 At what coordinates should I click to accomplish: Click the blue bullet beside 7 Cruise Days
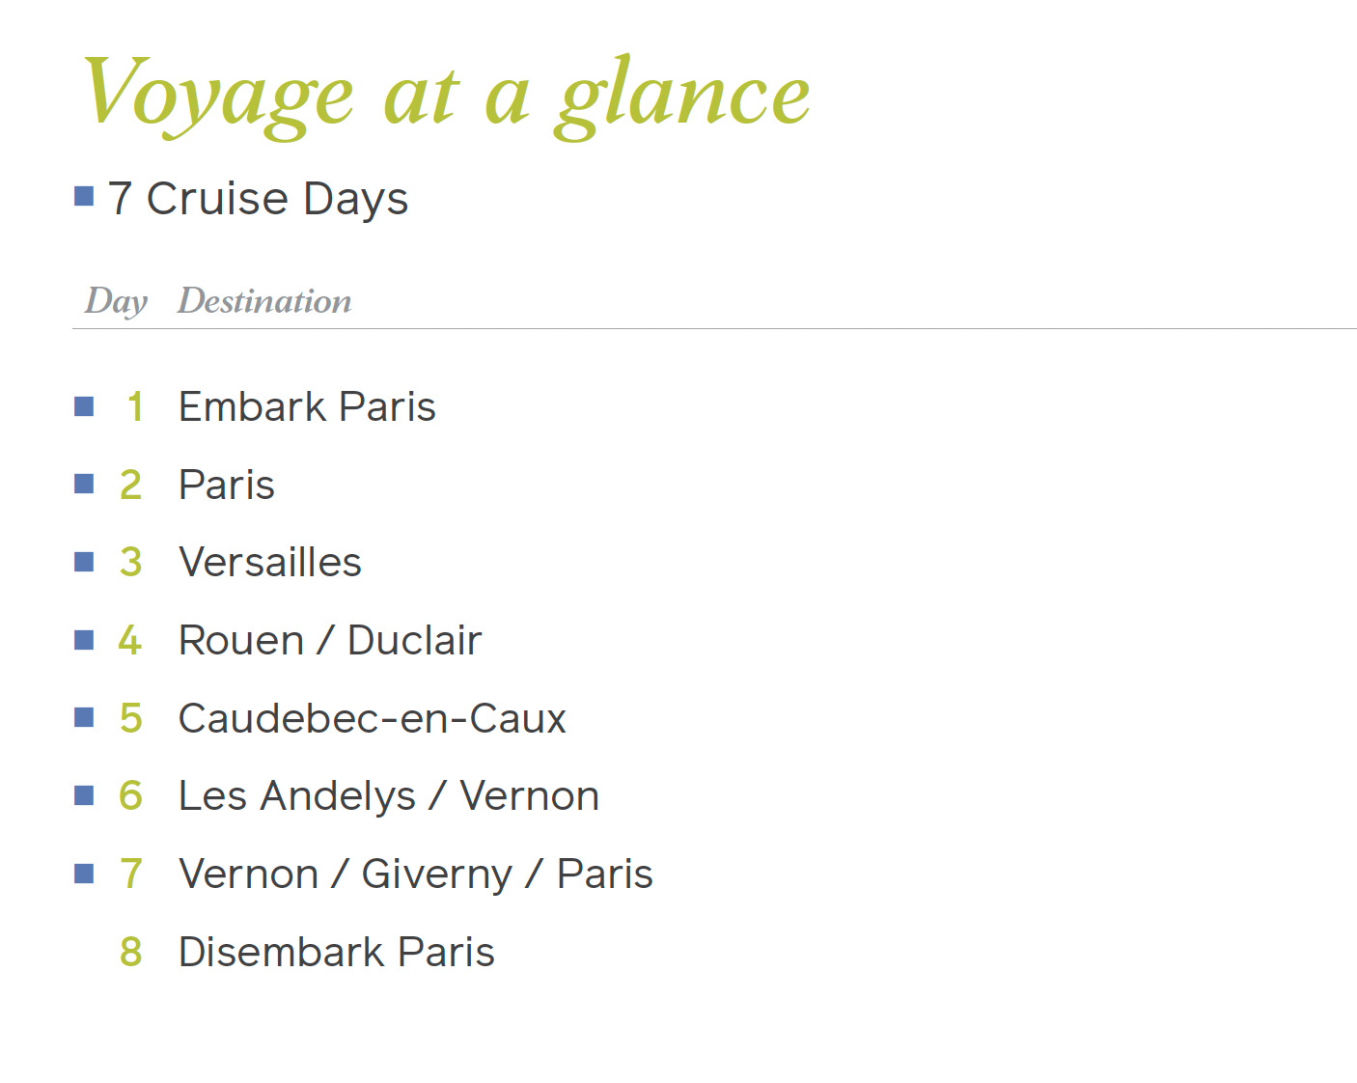(x=84, y=197)
